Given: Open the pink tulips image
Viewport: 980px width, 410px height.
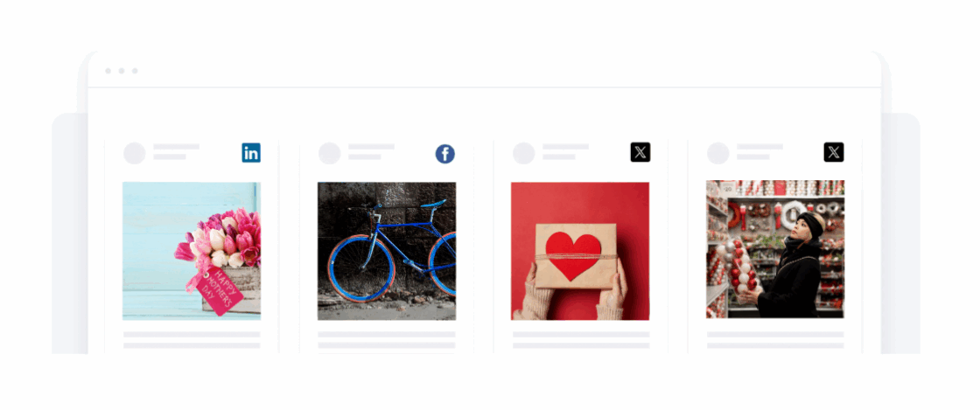Looking at the screenshot, I should [x=192, y=251].
